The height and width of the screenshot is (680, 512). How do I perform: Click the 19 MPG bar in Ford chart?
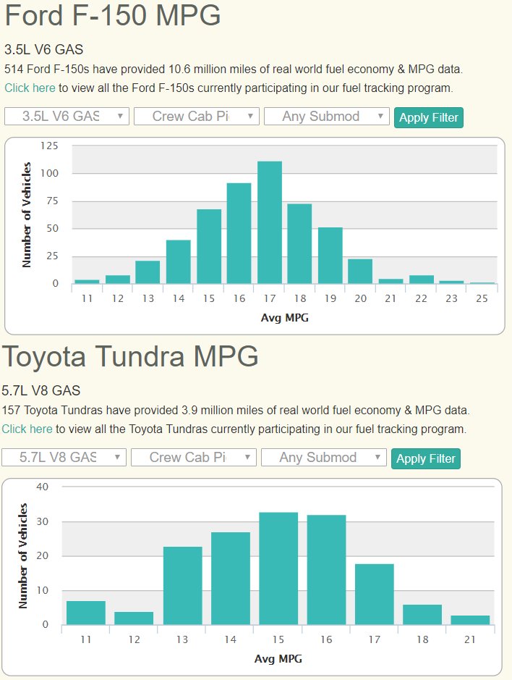coord(330,256)
